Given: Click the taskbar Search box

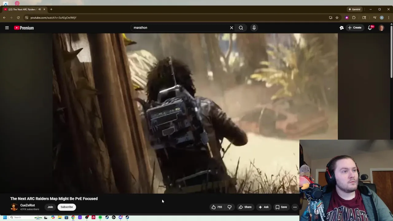Looking at the screenshot, I should [26, 217].
